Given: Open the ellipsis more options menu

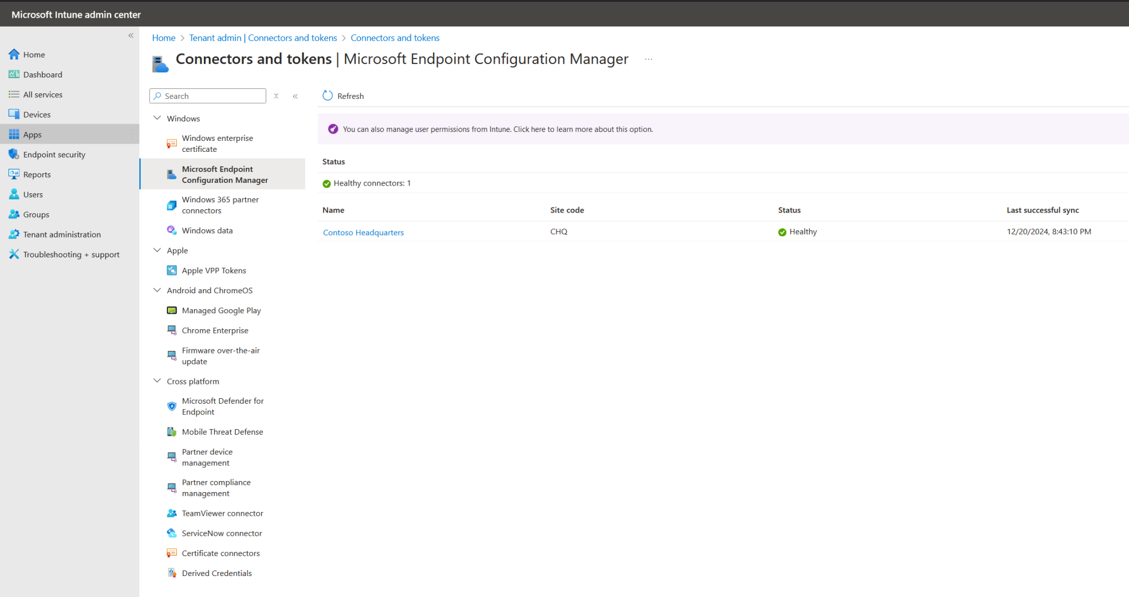Looking at the screenshot, I should [648, 59].
